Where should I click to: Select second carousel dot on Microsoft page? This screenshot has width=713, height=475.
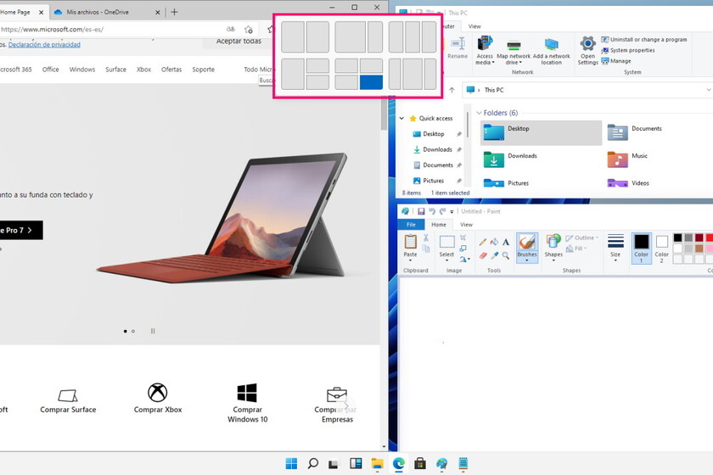[x=133, y=332]
